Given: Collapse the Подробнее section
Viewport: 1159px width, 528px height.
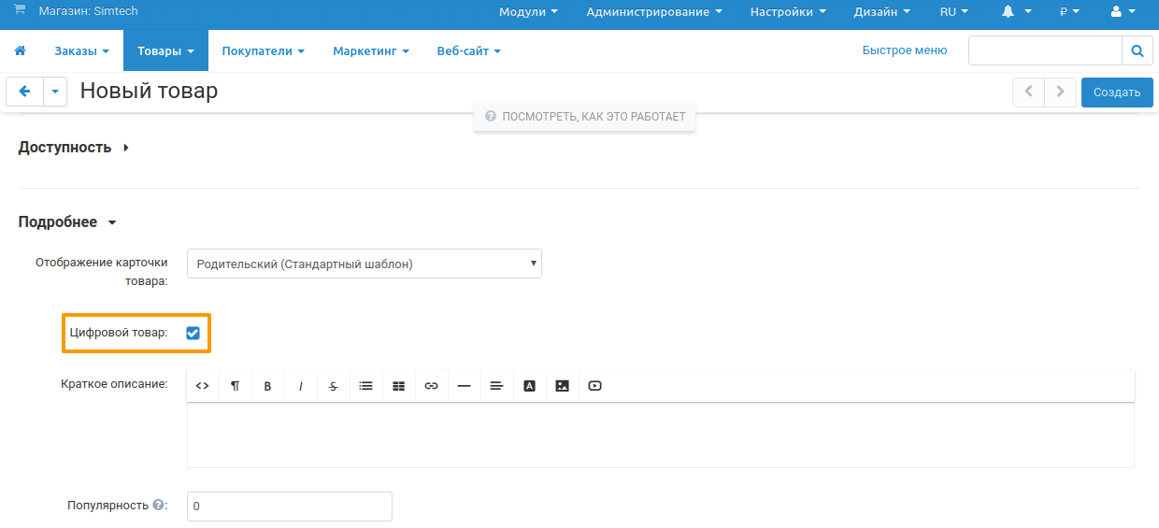Looking at the screenshot, I should click(x=67, y=222).
